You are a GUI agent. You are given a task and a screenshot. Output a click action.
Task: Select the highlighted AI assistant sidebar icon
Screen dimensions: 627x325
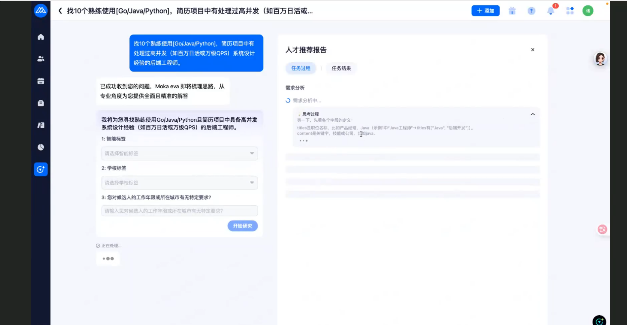tap(41, 169)
